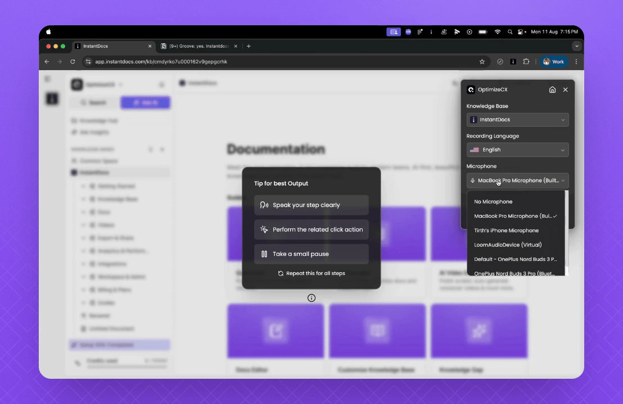Click the date and time clock

[x=554, y=32]
